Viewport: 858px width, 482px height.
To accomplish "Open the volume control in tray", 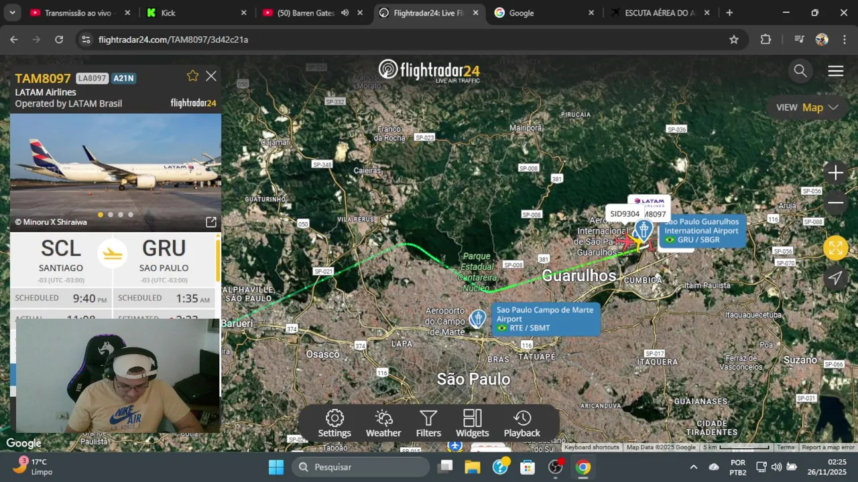I will point(776,467).
